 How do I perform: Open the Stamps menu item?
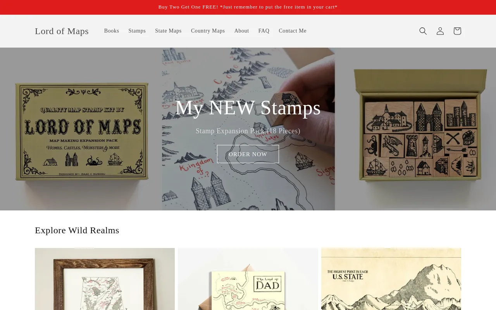click(x=137, y=31)
